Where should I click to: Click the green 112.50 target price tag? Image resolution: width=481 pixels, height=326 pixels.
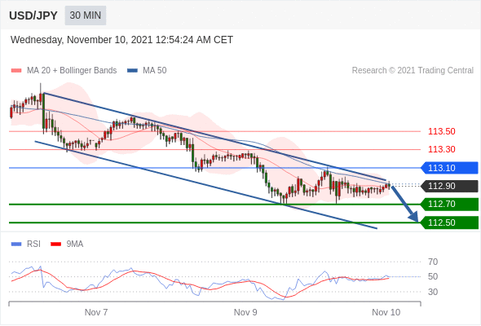pyautogui.click(x=449, y=222)
